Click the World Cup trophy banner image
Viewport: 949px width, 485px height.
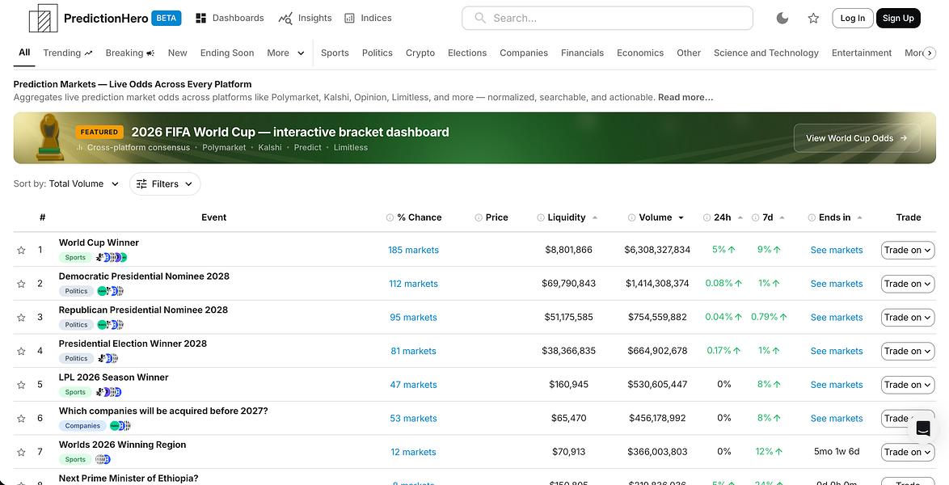[x=49, y=138]
